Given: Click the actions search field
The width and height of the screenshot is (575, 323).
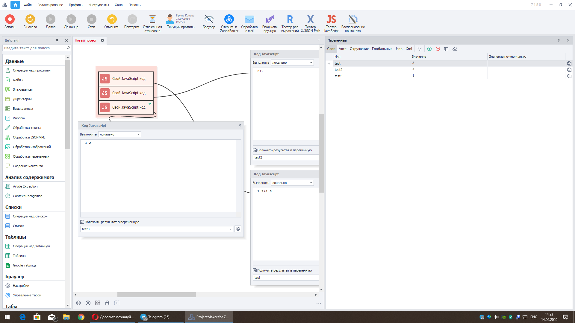Looking at the screenshot, I should (35, 48).
